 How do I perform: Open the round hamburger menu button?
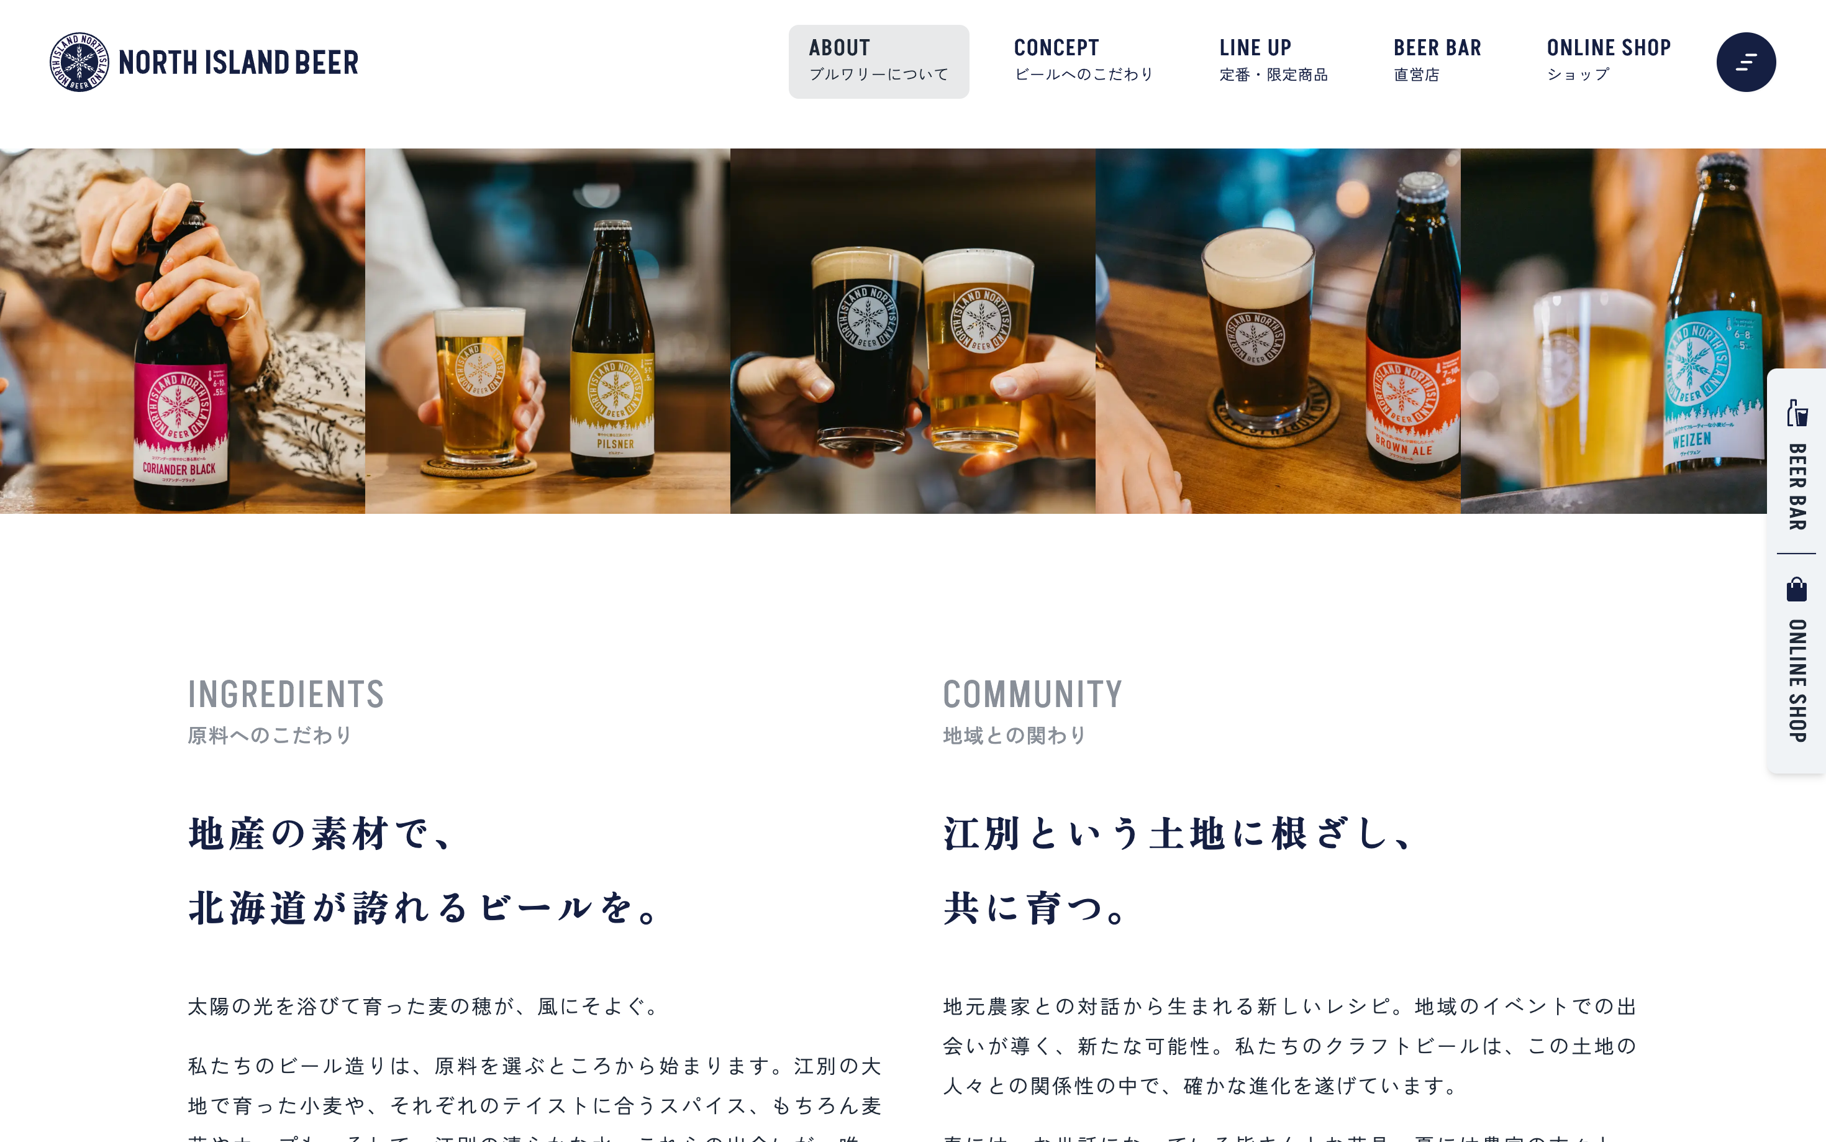(x=1745, y=62)
